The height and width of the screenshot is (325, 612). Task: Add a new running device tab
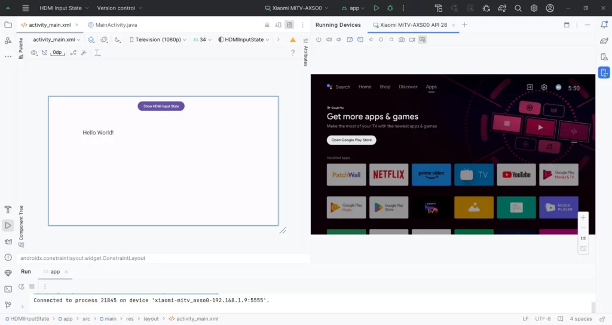[x=464, y=24]
